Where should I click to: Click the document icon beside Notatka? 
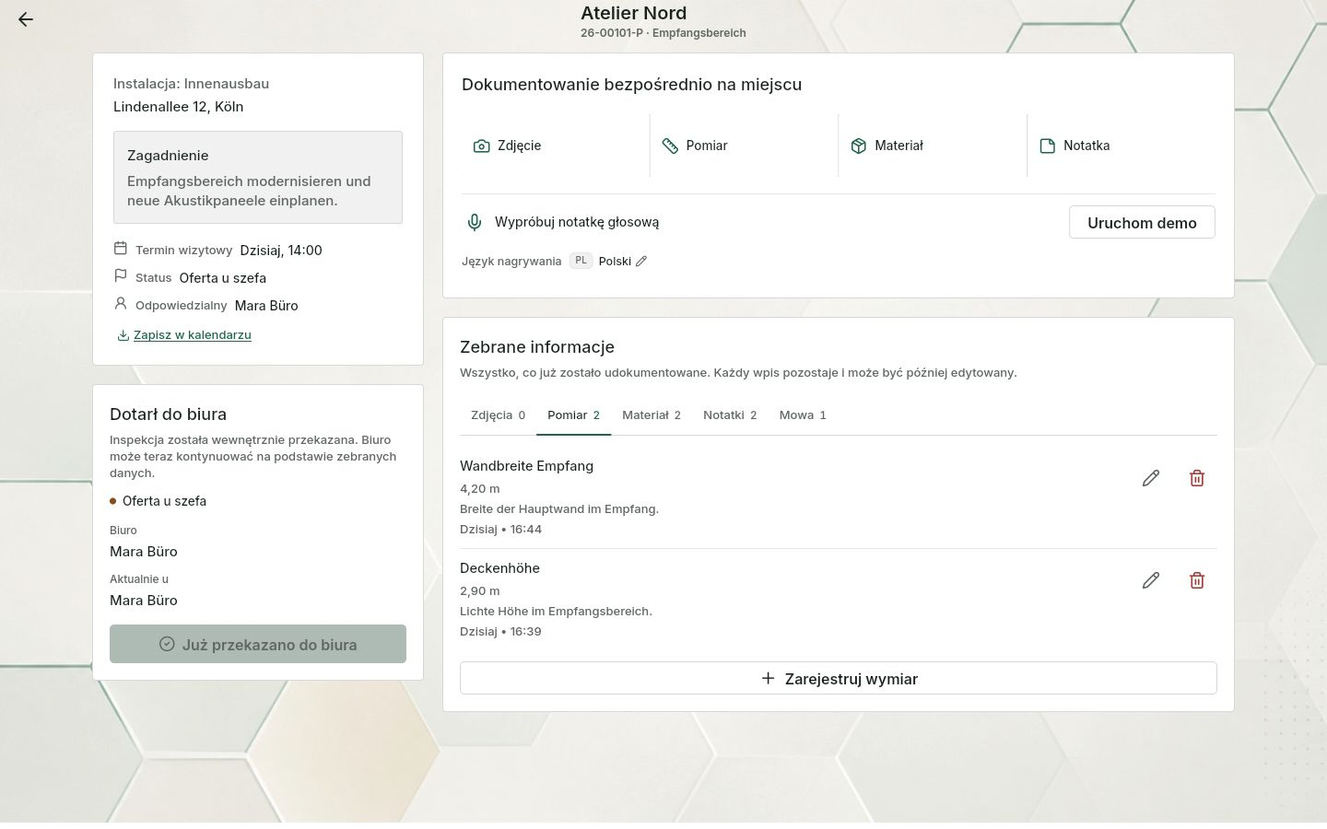[1048, 146]
